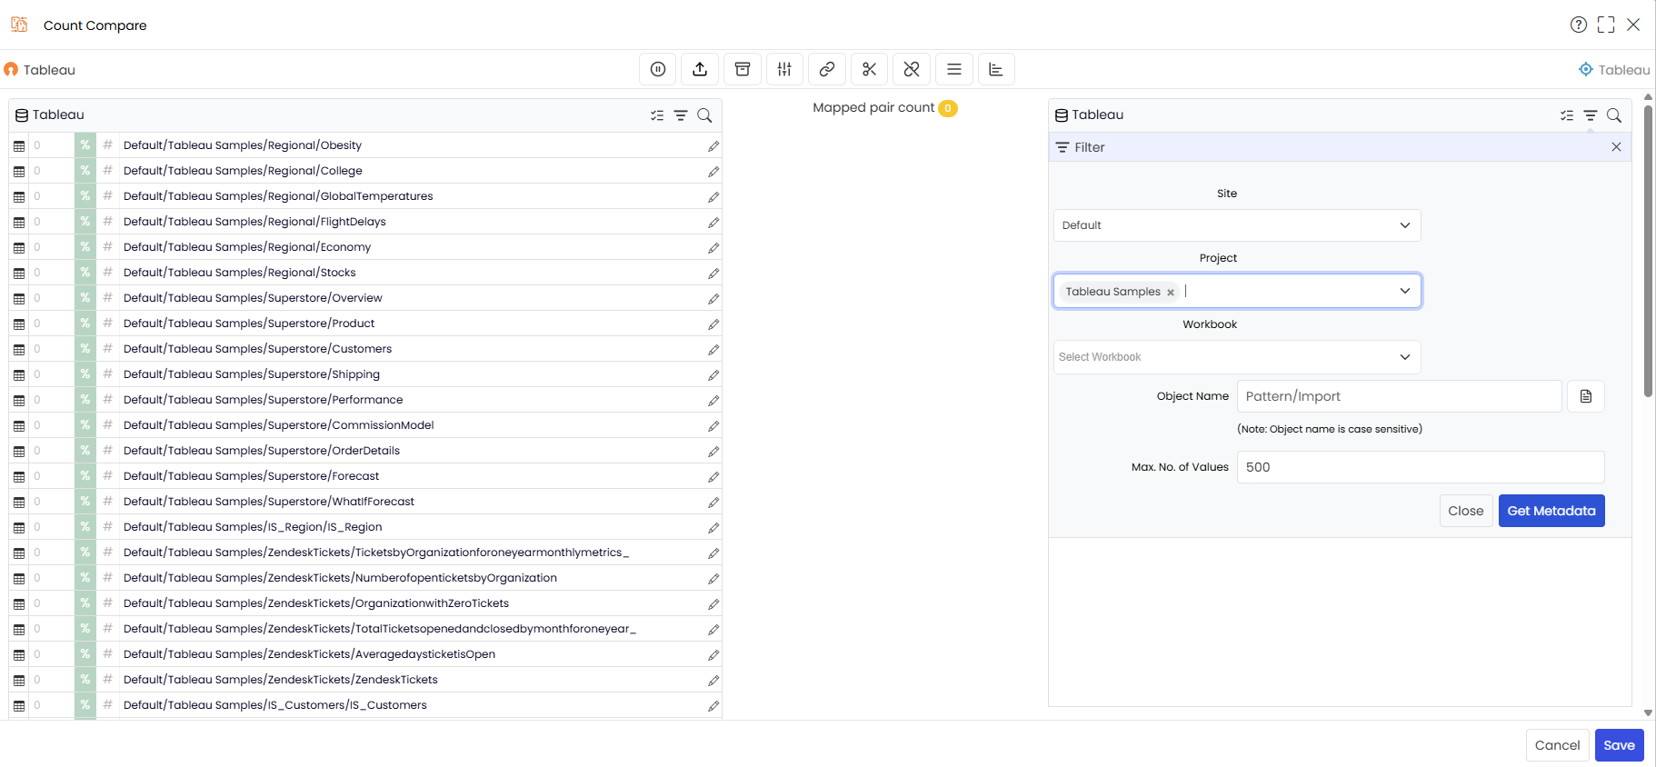Select ZendeskTickets/NumberofopenticketsbyOrganization row
Viewport: 1656px width, 767px height.
[365, 578]
